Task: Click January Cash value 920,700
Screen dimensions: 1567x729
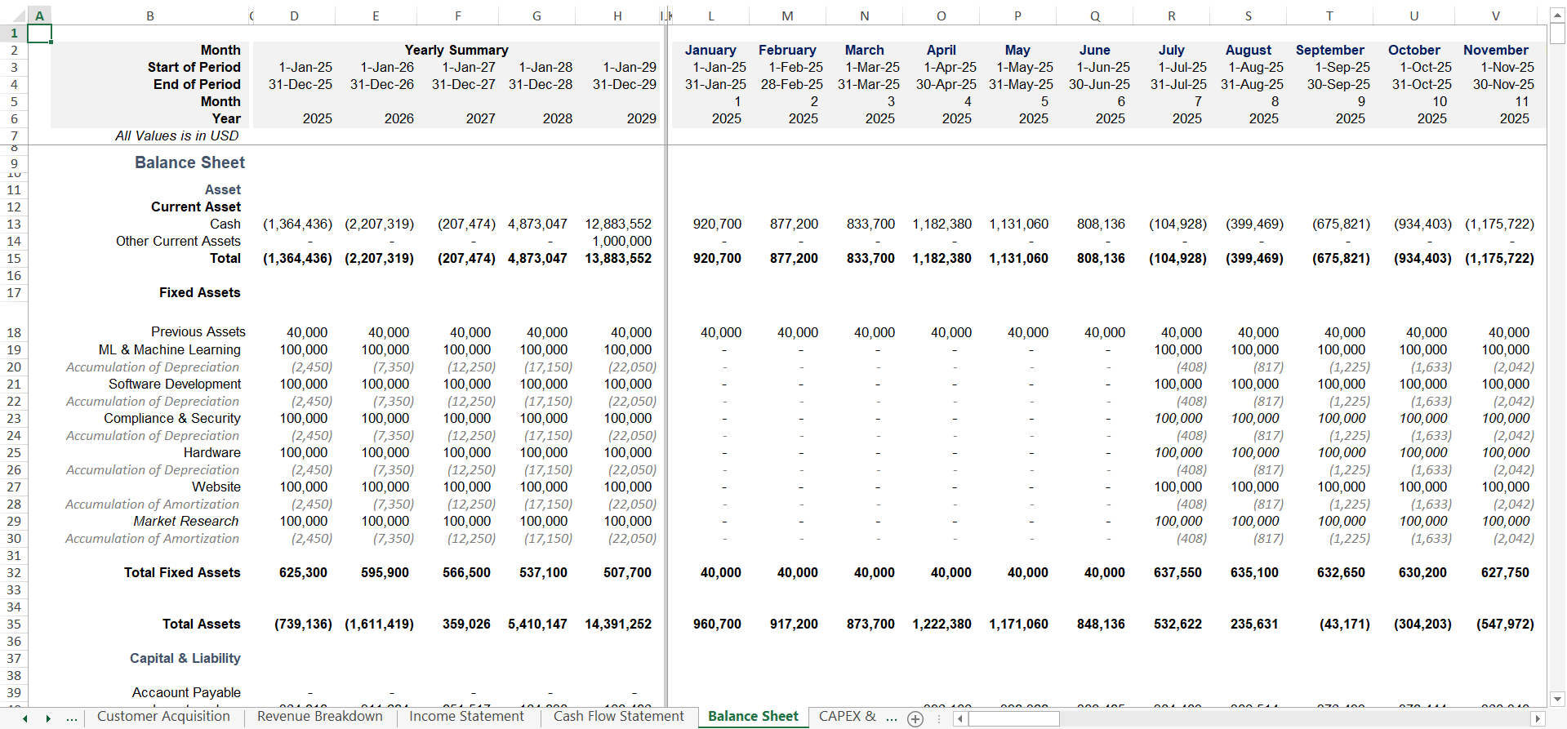Action: (717, 224)
